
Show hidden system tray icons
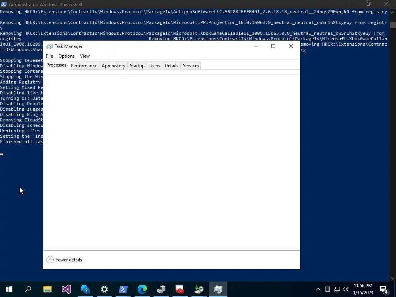[x=318, y=289]
